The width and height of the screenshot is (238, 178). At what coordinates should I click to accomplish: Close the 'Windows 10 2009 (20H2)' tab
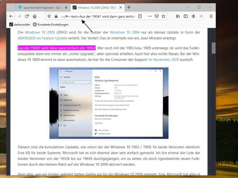click(121, 8)
